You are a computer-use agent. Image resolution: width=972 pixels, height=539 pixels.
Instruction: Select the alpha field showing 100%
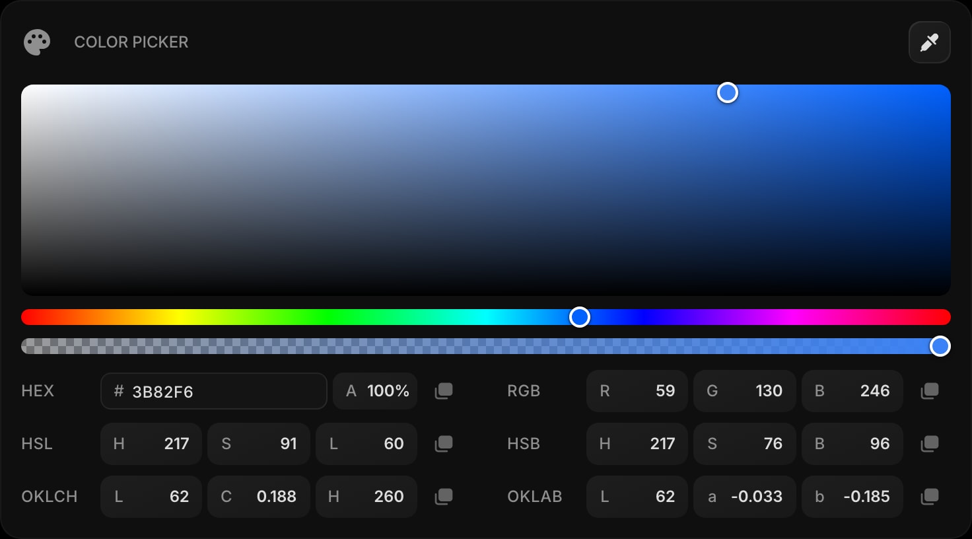coord(375,391)
